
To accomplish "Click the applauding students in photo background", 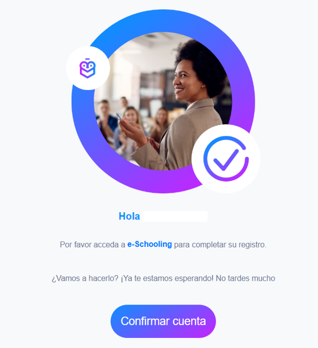I will coord(124,124).
